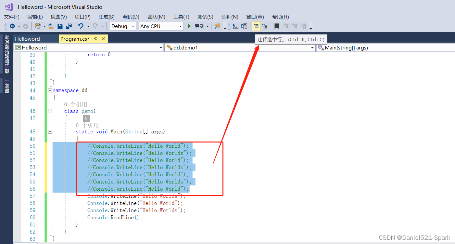Screen dimensions: 455x244
Task: Open the 测试(S) menu
Action: [x=205, y=17]
